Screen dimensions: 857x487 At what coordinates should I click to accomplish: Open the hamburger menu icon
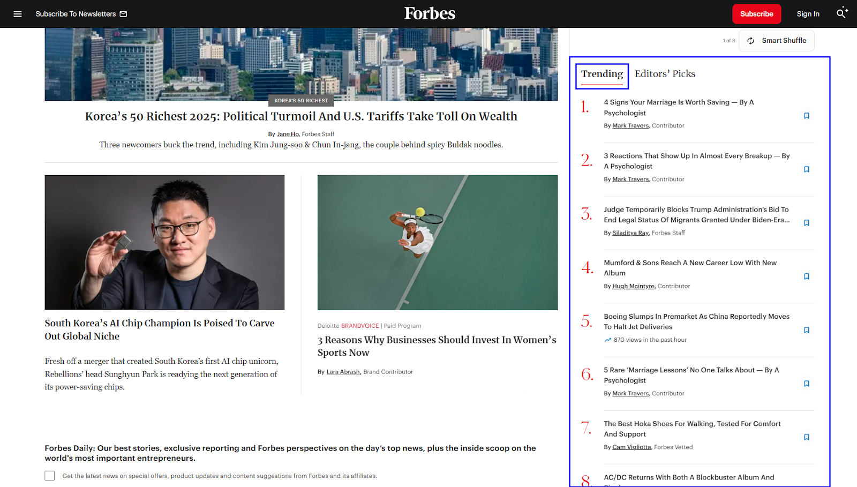tap(18, 14)
